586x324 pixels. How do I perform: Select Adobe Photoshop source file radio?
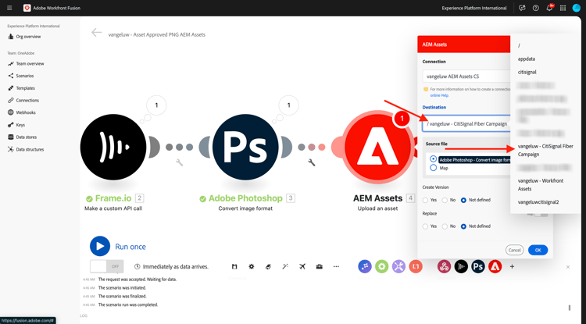click(433, 159)
